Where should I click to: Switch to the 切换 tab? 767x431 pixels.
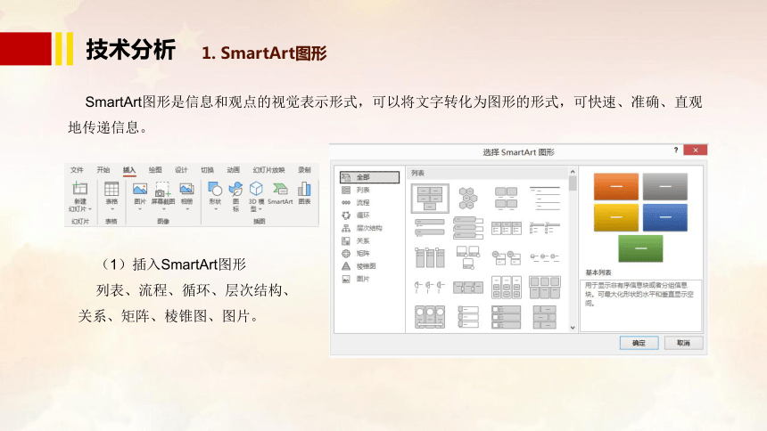(x=207, y=169)
